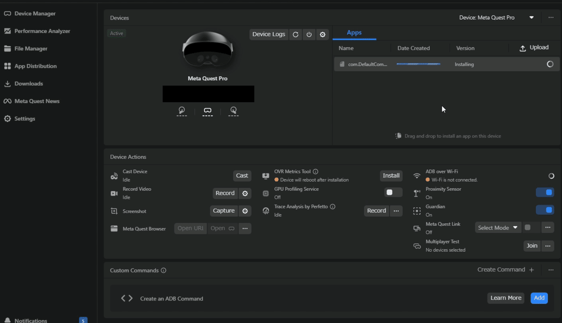Open Meta Quest News in the sidebar

(x=32, y=101)
